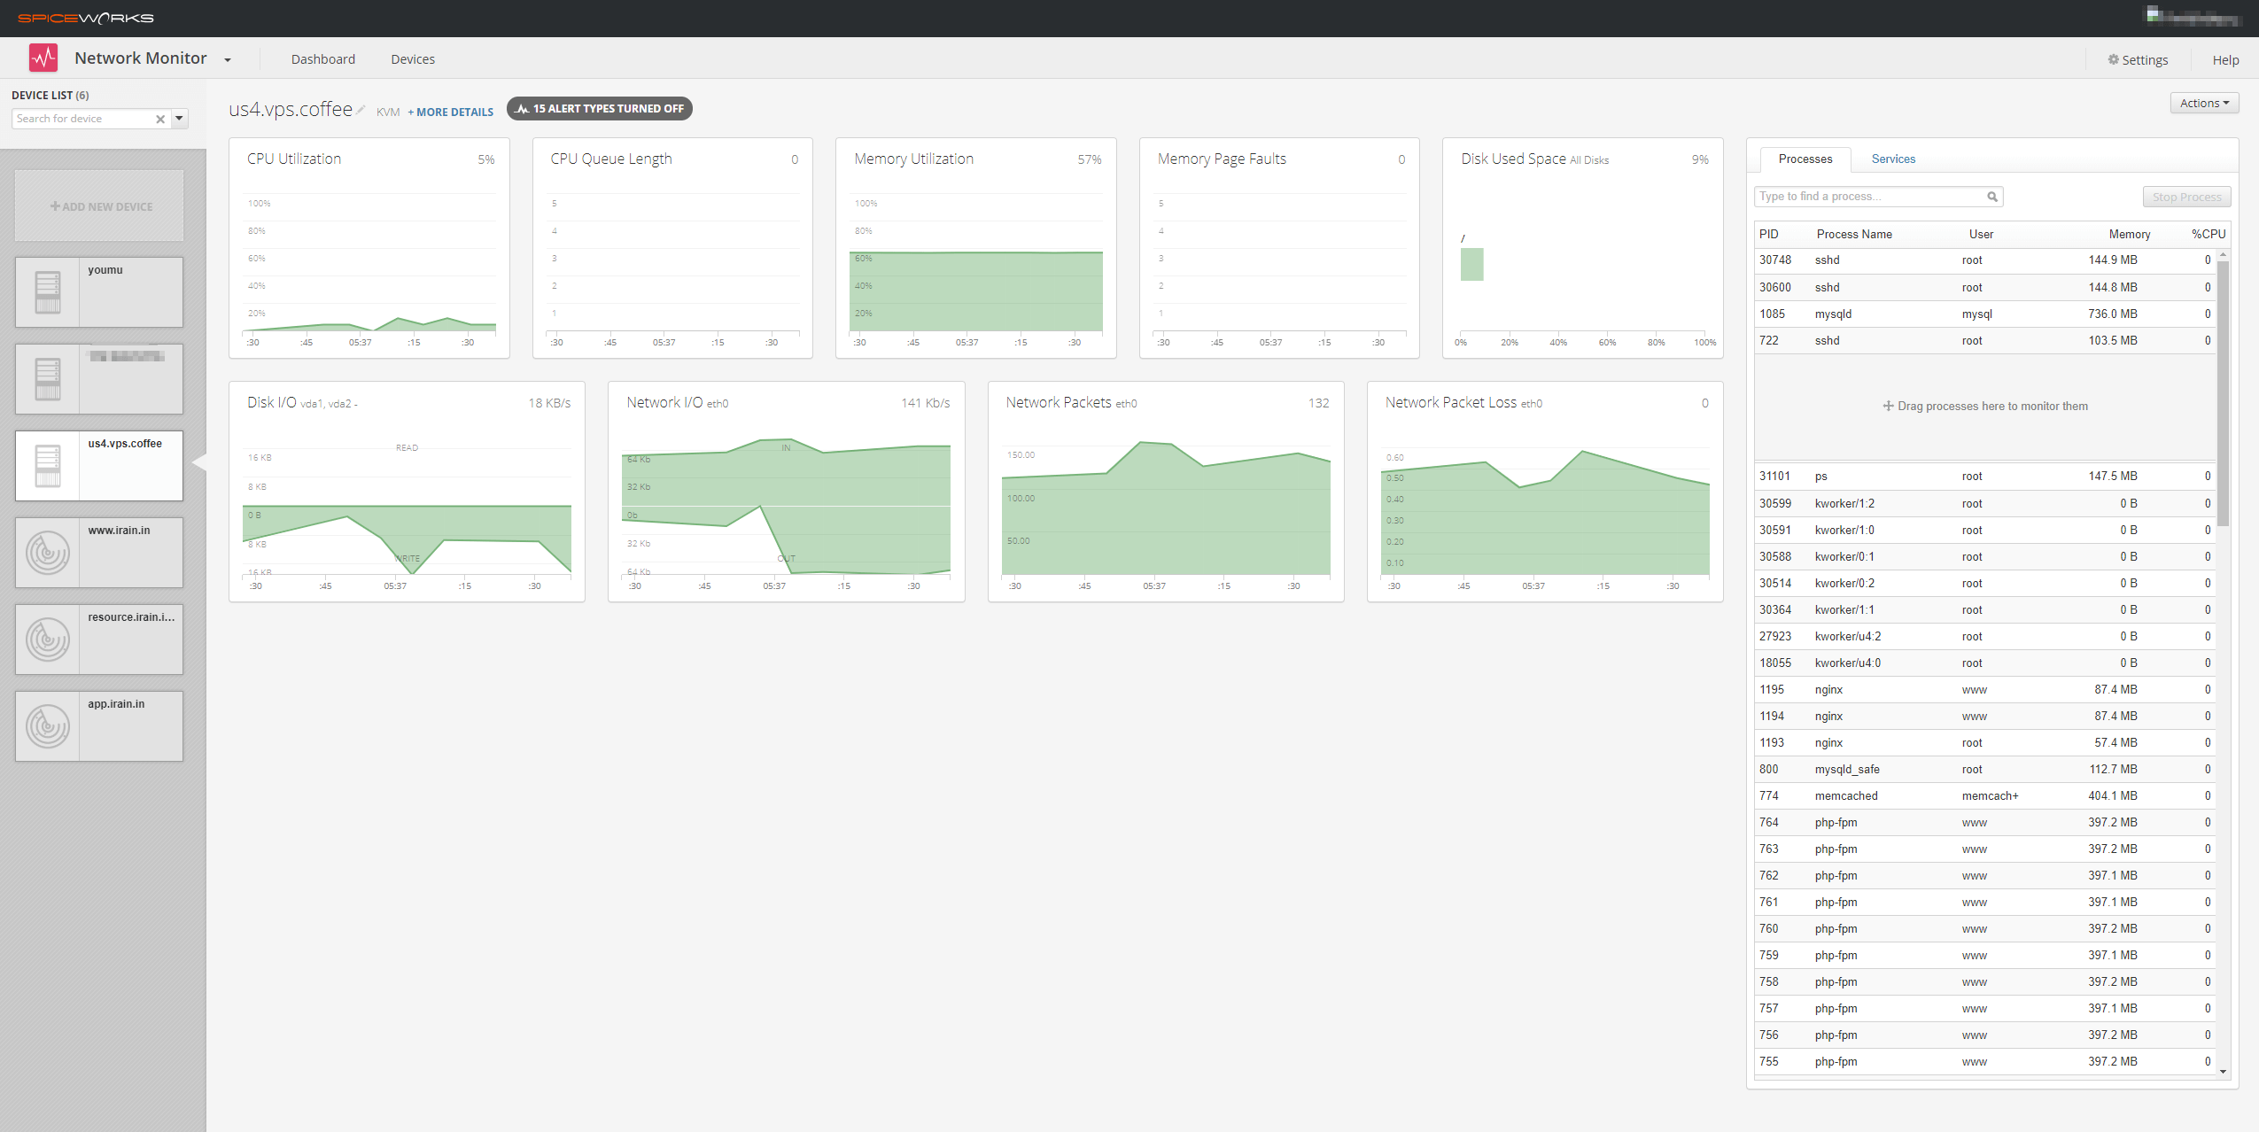This screenshot has width=2259, height=1132.
Task: Toggle the 15 alert types turned off badge
Action: coord(600,109)
